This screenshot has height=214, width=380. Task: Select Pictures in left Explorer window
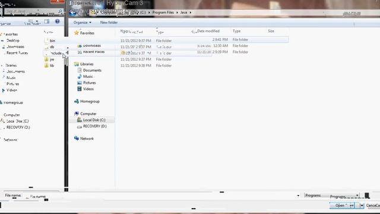coord(12,84)
